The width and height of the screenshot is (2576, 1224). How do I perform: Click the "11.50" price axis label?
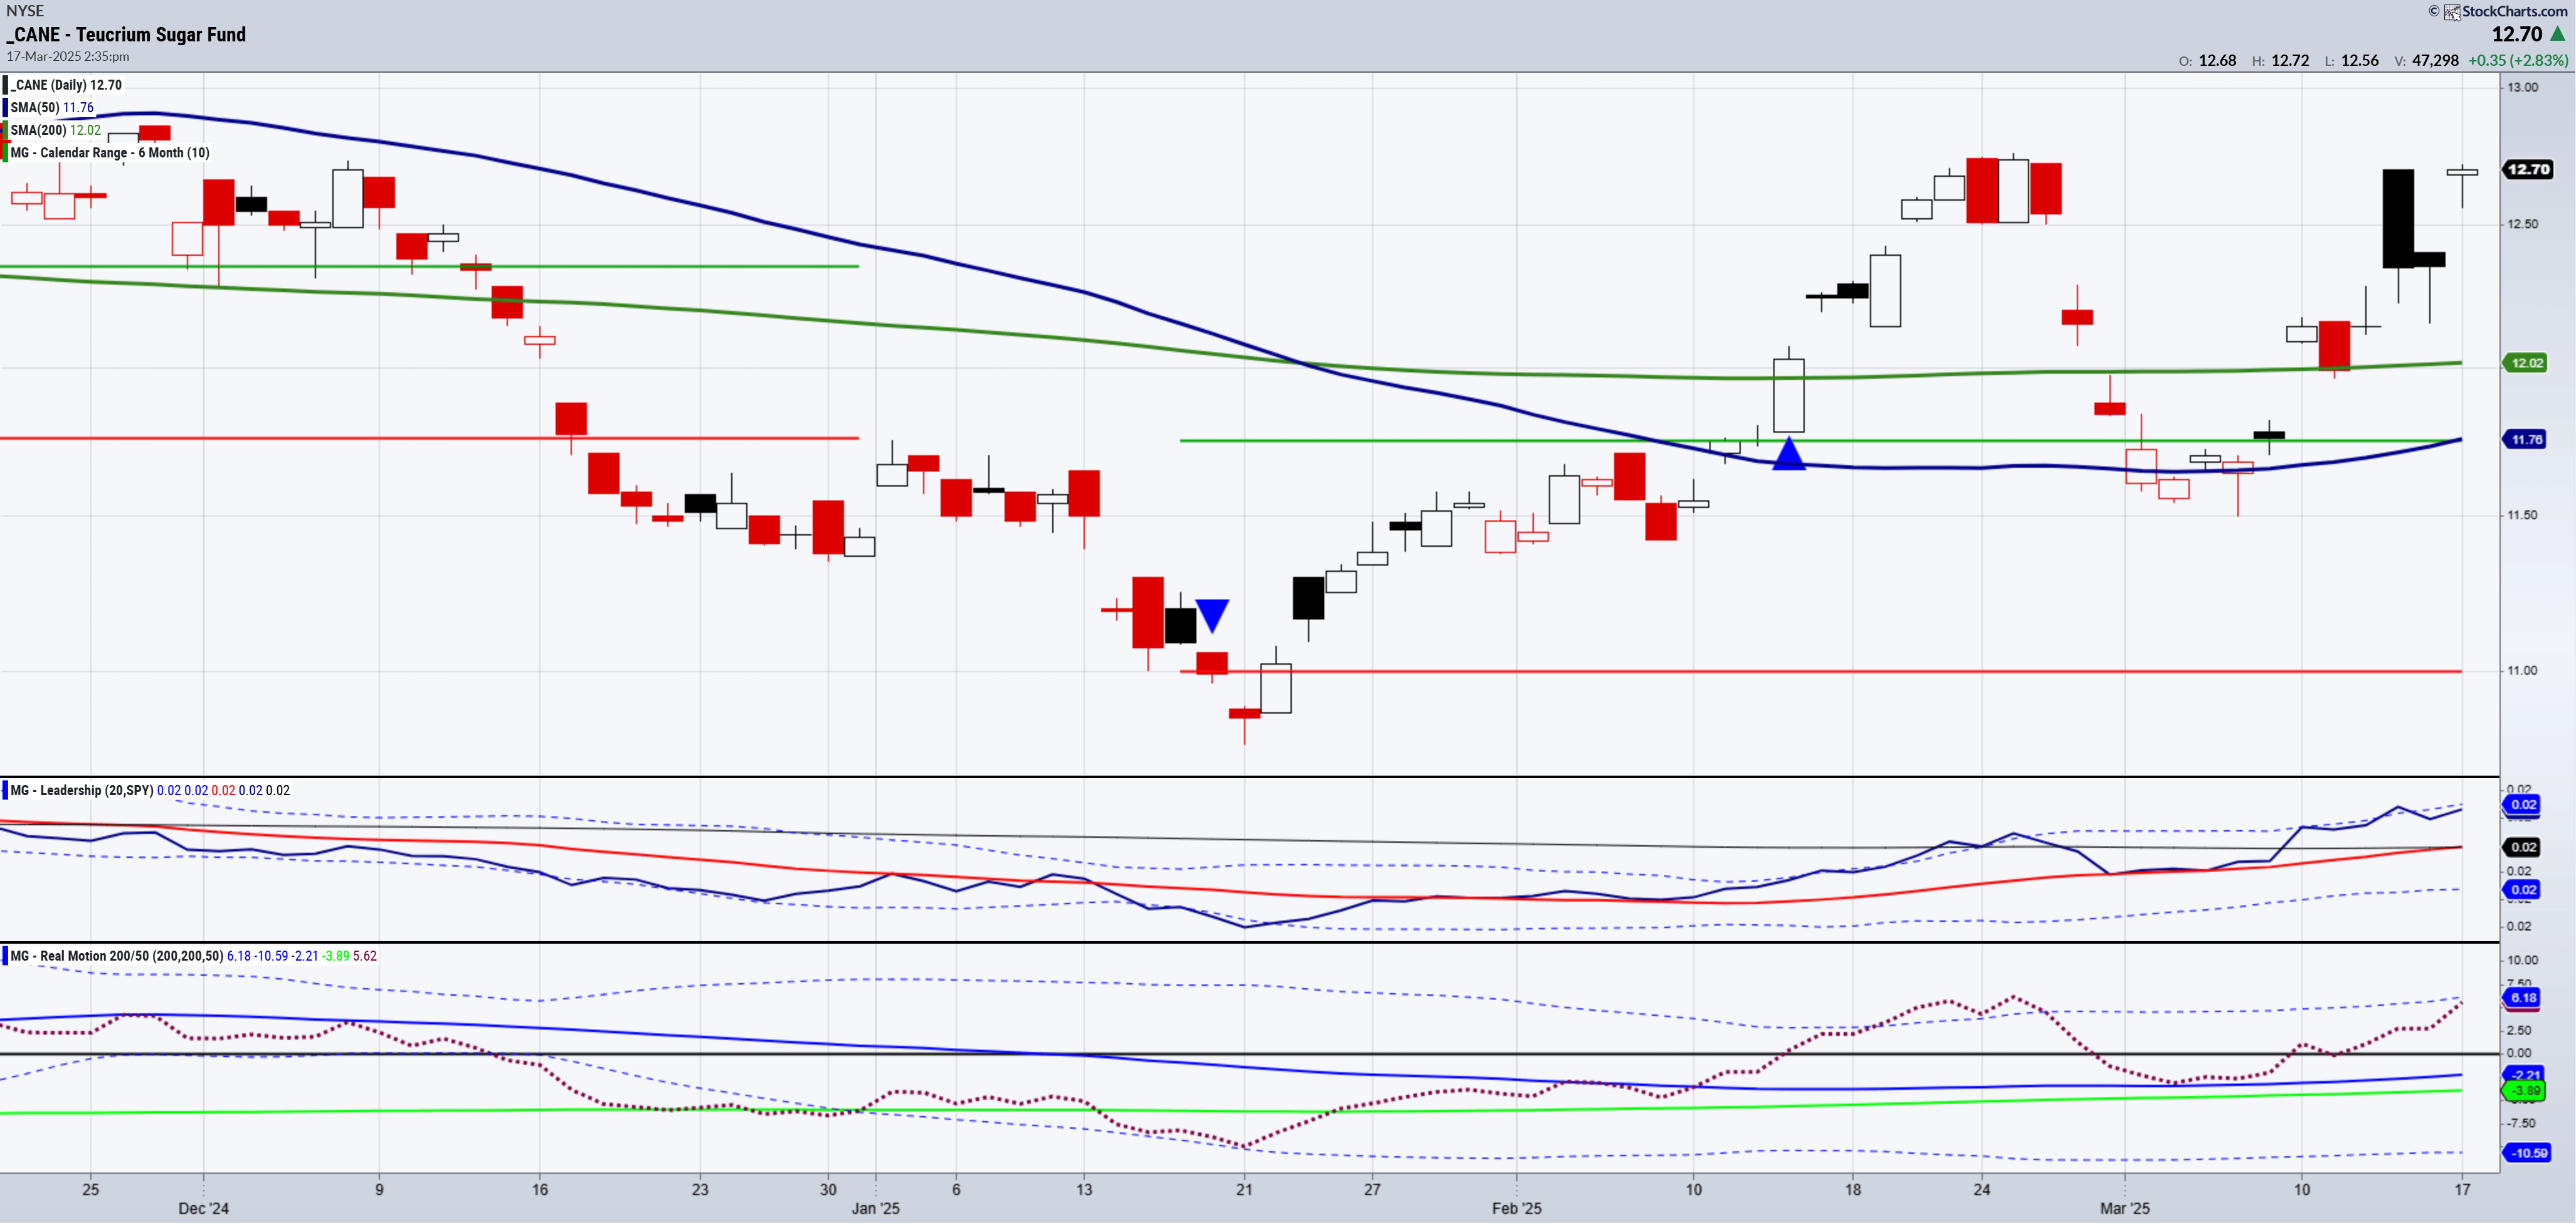pyautogui.click(x=2522, y=516)
